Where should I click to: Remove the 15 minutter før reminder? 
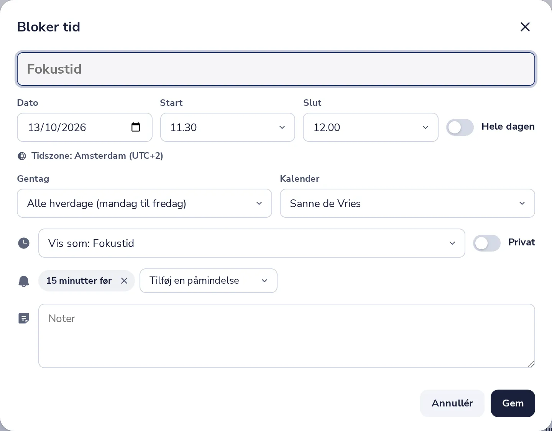(x=124, y=281)
